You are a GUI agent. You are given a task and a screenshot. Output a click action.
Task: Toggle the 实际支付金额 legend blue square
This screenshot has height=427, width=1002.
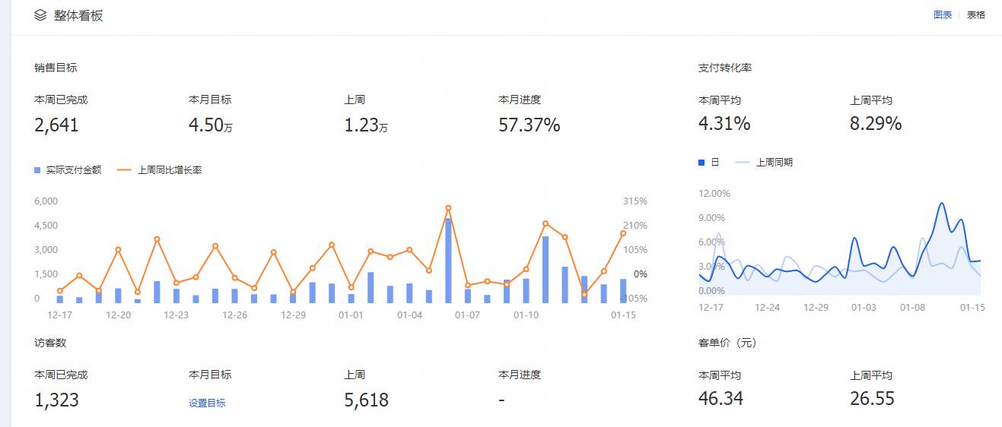(37, 170)
